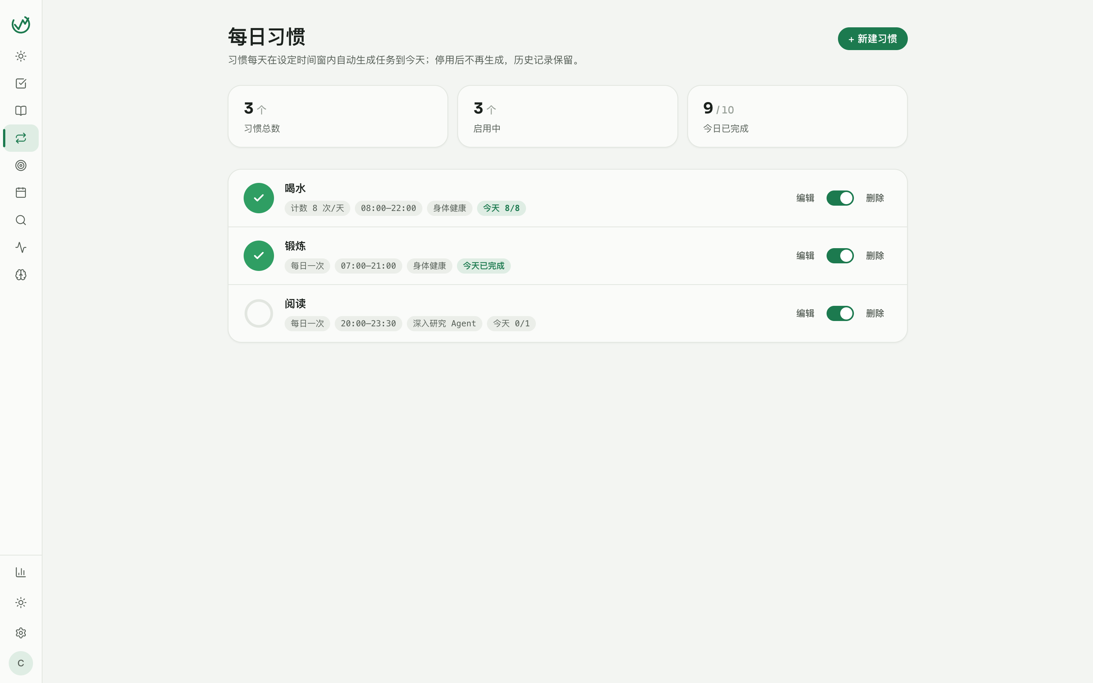This screenshot has height=683, width=1093.
Task: Click the 阅读 habit title
Action: pos(295,304)
